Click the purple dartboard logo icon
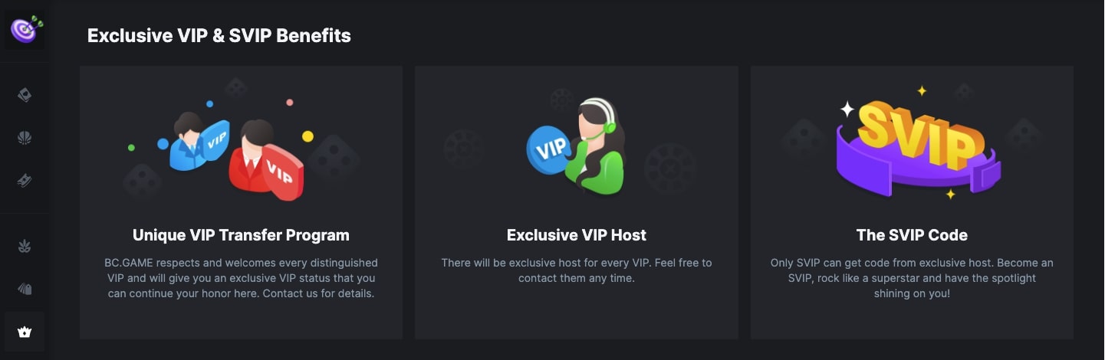This screenshot has width=1105, height=360. (25, 30)
